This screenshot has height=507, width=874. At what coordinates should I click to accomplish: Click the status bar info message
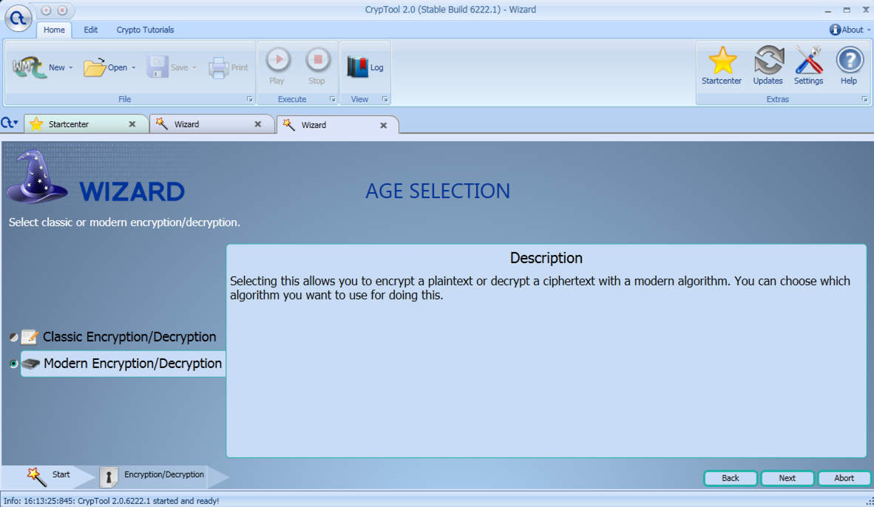112,501
